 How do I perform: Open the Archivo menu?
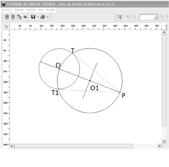[7, 10]
